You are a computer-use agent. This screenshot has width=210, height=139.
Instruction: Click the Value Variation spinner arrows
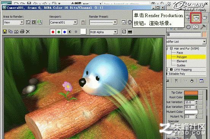196,107
